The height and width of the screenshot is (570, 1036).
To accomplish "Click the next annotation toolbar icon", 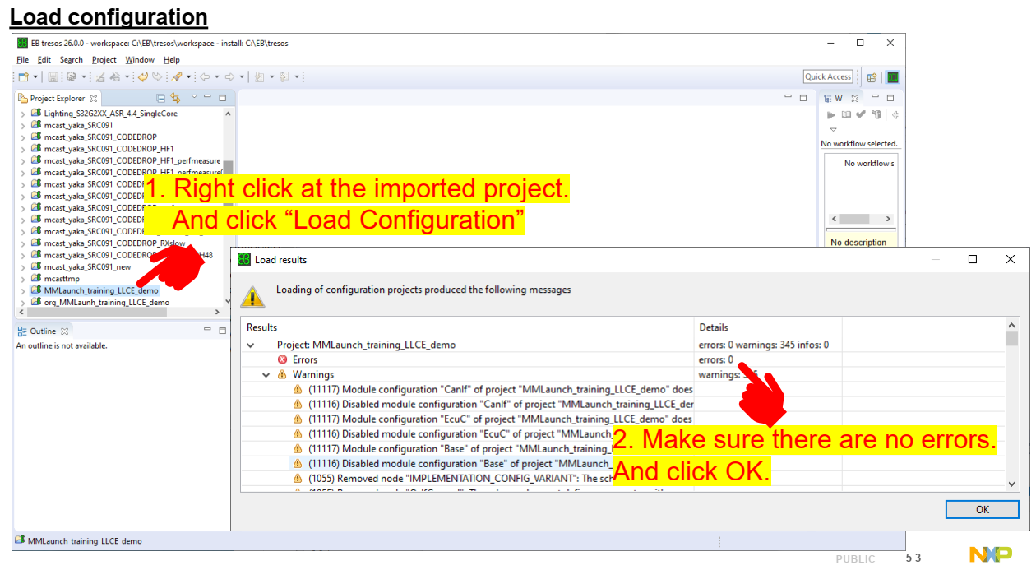I will click(x=284, y=76).
